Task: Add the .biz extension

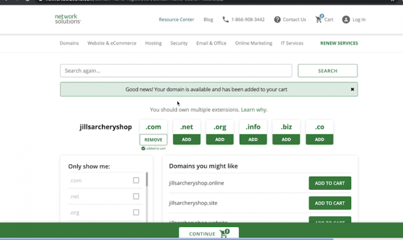Action: (286, 139)
